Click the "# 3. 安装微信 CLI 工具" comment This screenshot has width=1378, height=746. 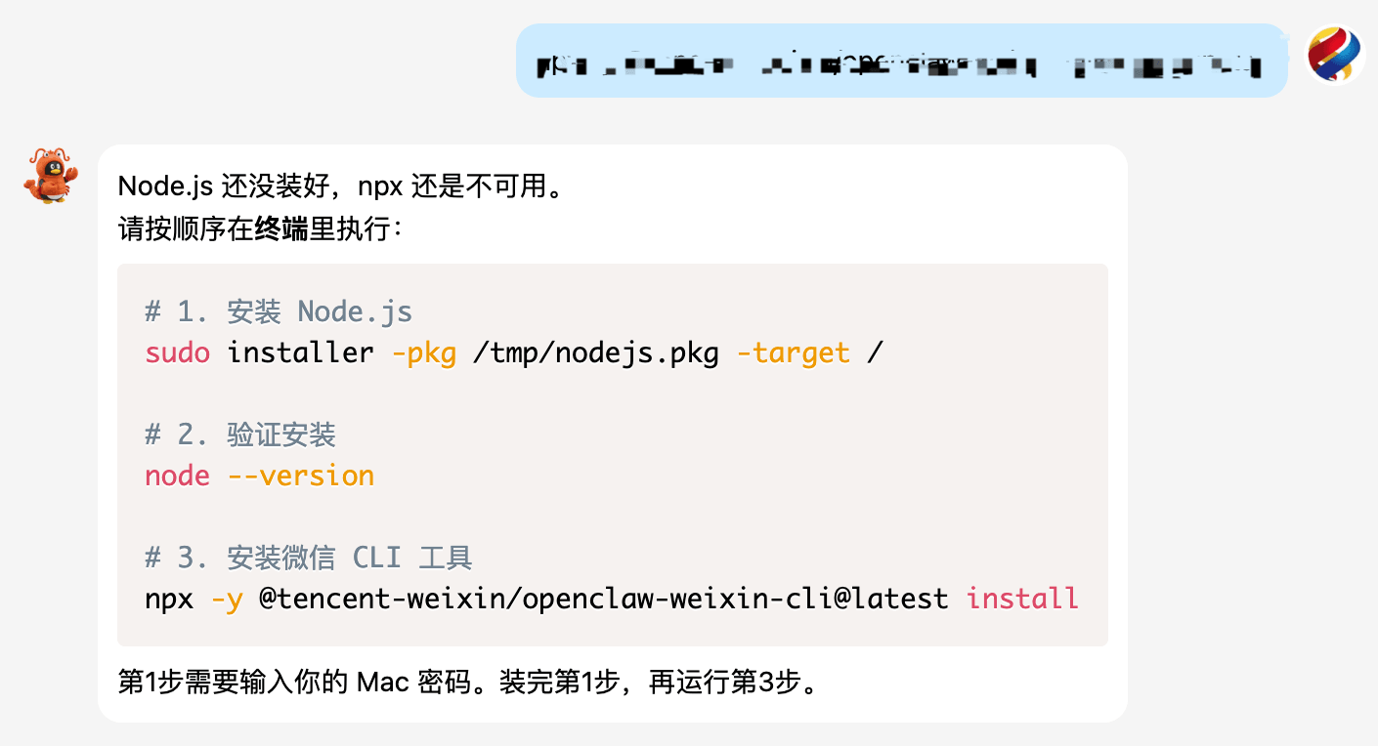309,558
